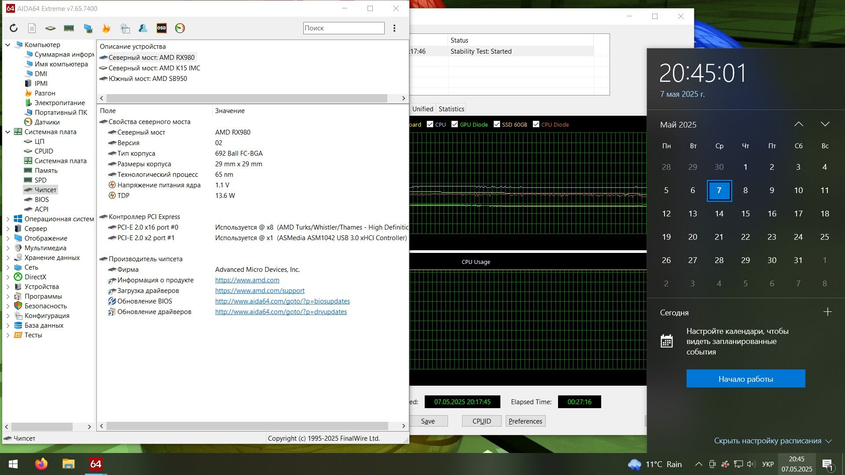The height and width of the screenshot is (475, 845).
Task: Toggle the GPU Diode checkbox
Action: (455, 124)
